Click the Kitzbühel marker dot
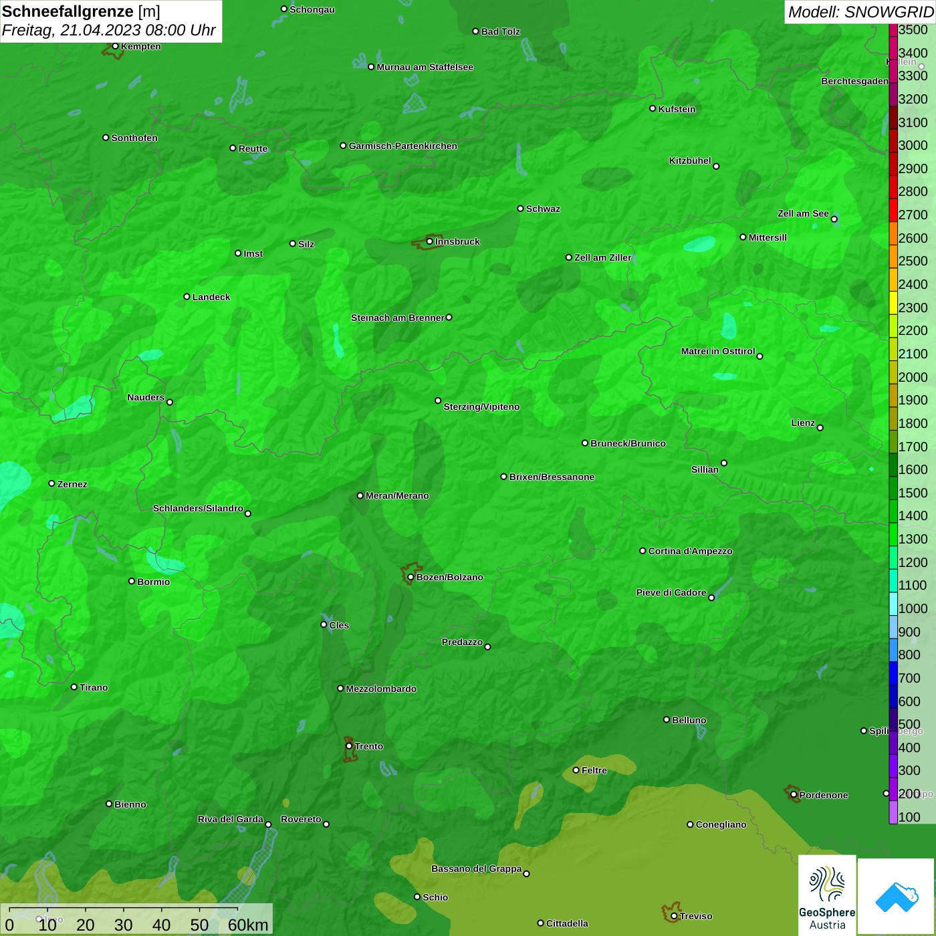 click(716, 166)
